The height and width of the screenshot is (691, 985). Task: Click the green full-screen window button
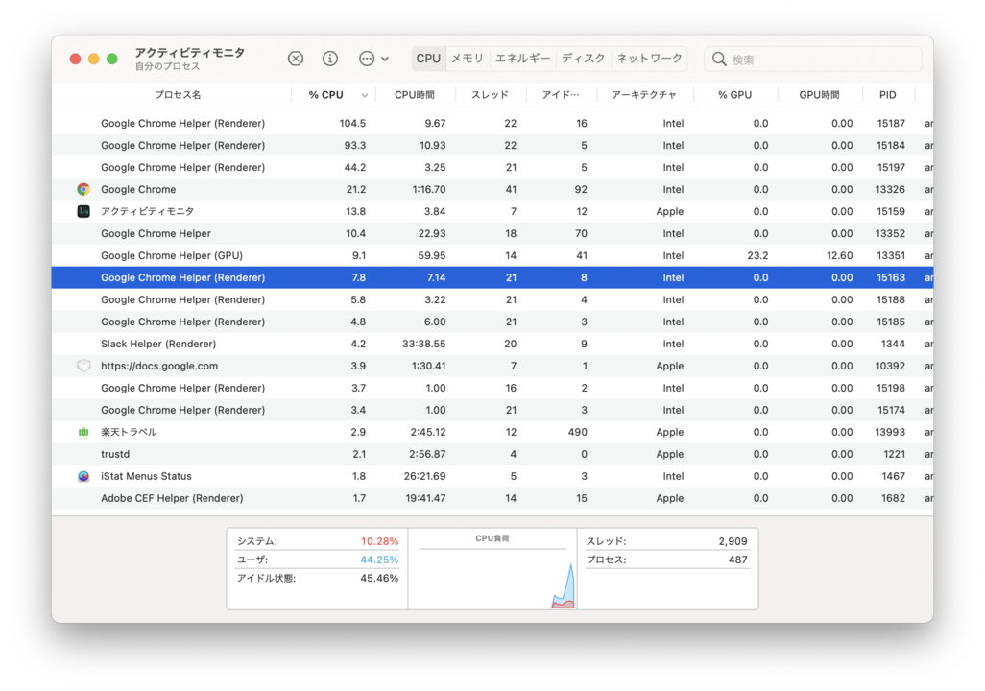point(111,60)
